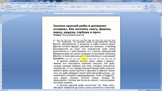Switch to Draft view icon in status bar
The image size is (162, 91).
point(146,90)
